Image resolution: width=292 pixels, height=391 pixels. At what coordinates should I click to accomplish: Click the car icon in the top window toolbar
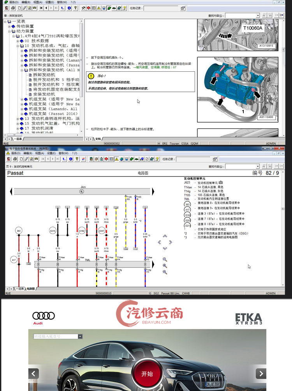click(34, 8)
